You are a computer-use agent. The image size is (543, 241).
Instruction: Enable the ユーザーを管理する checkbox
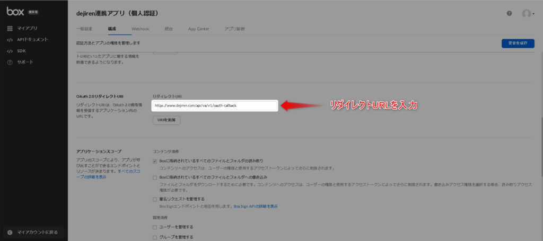(x=155, y=227)
